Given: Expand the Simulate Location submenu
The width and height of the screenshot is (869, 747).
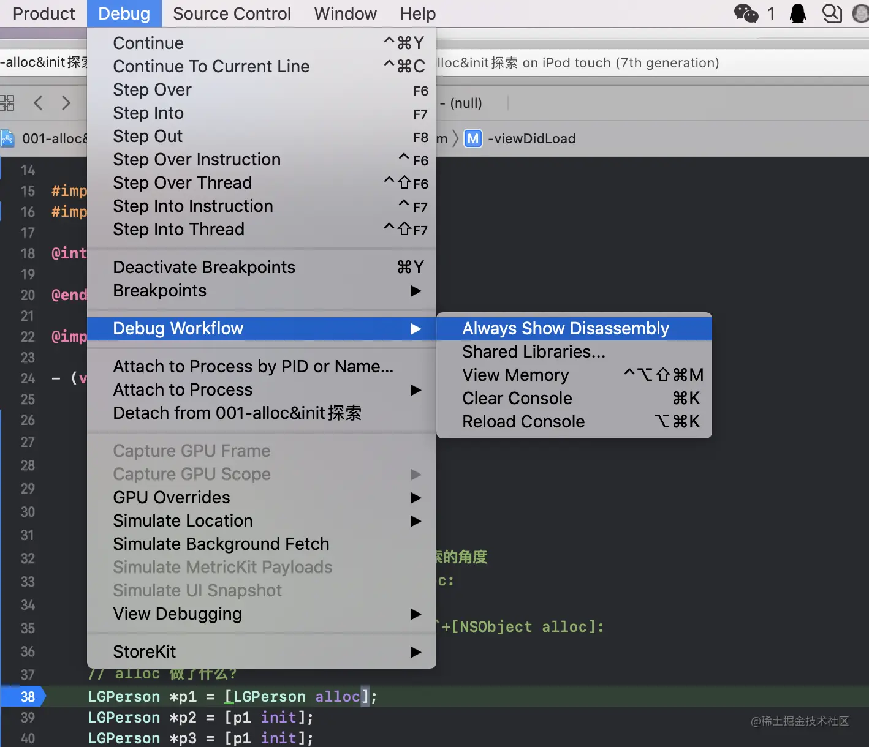Looking at the screenshot, I should click(262, 520).
